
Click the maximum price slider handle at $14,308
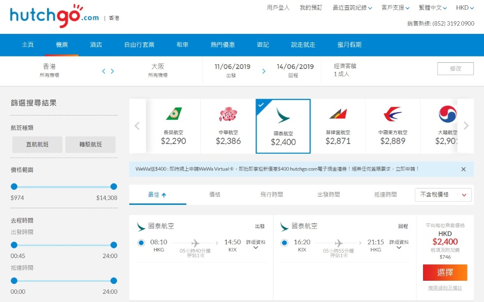(x=114, y=187)
